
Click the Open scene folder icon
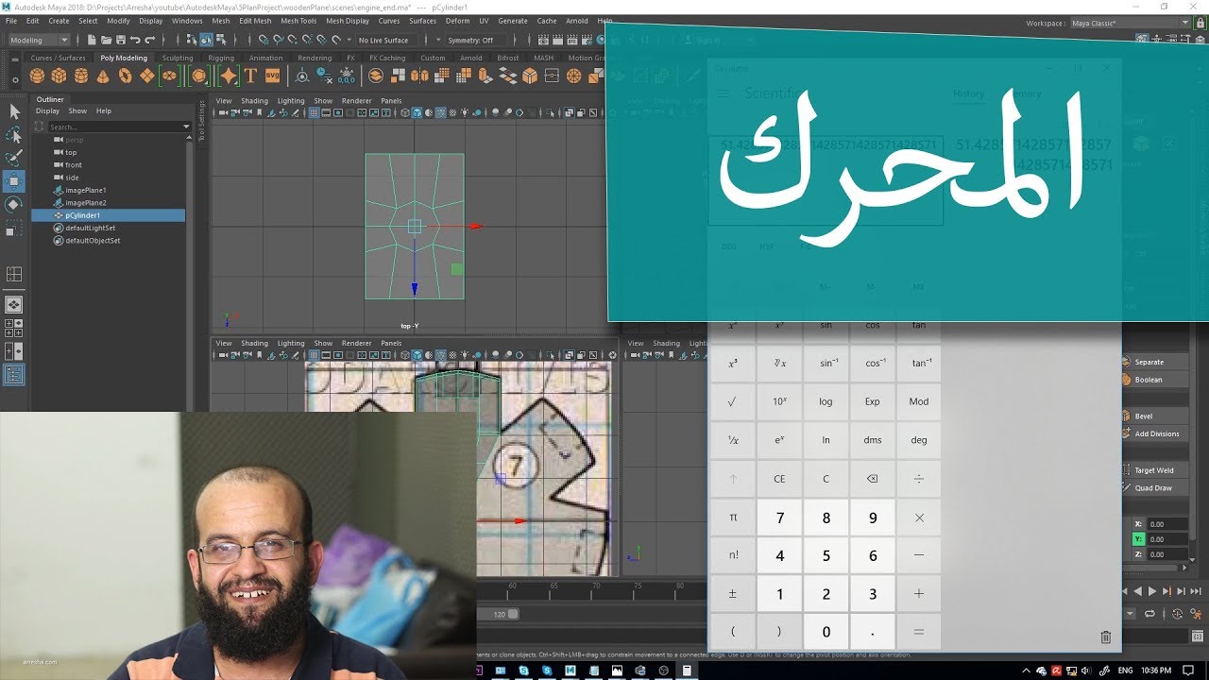tap(106, 40)
